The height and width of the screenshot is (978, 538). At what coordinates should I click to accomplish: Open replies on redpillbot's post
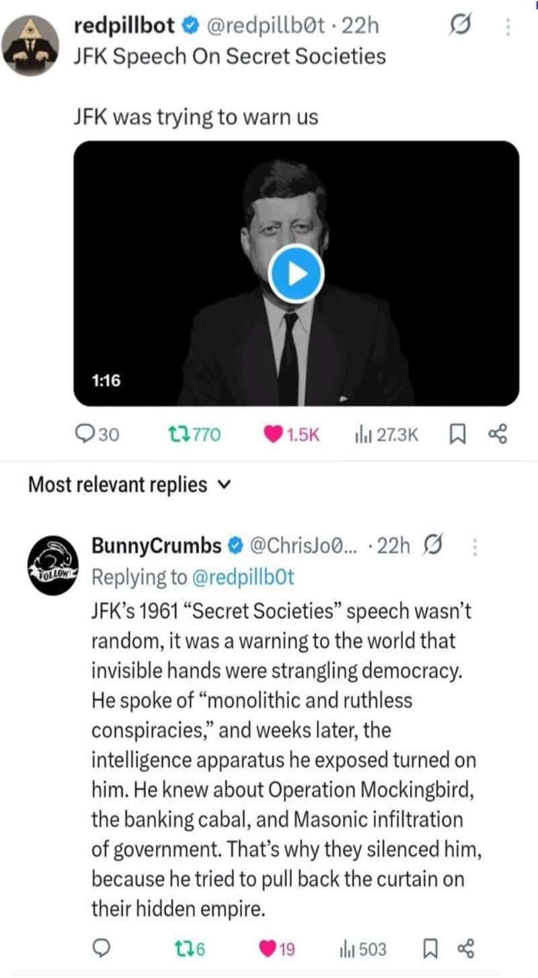(85, 435)
